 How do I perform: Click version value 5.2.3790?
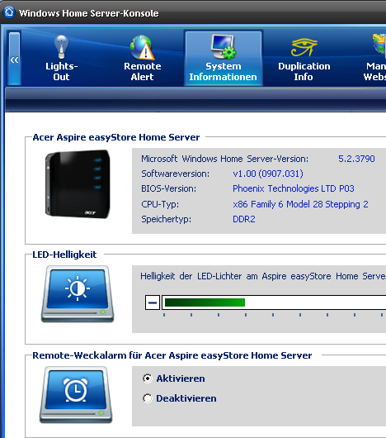pos(356,159)
